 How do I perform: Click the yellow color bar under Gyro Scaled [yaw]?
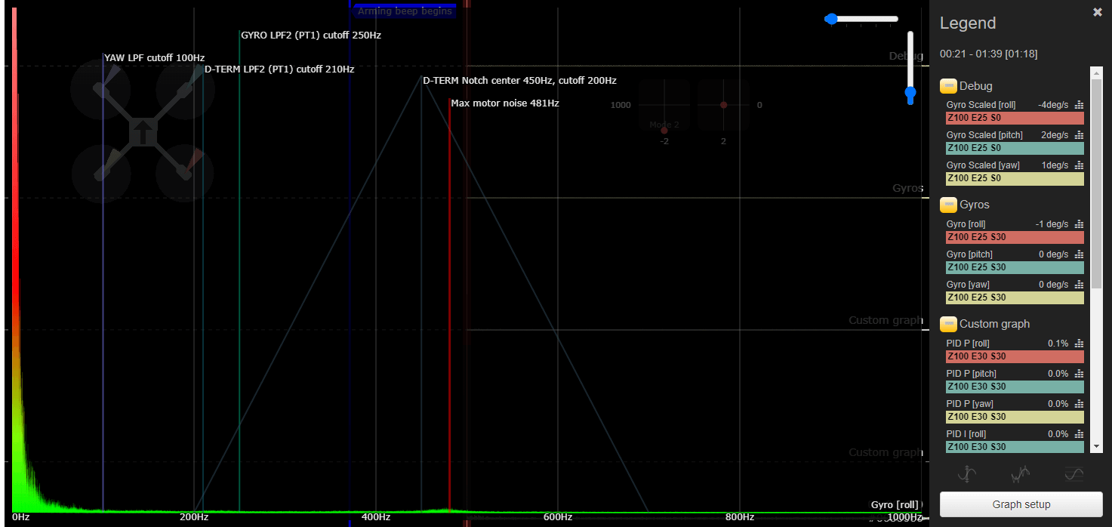pos(1015,178)
